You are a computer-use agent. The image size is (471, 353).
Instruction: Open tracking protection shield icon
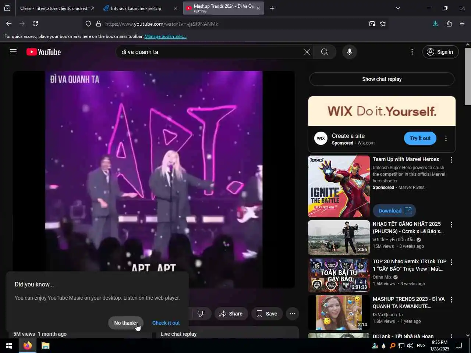click(x=88, y=24)
